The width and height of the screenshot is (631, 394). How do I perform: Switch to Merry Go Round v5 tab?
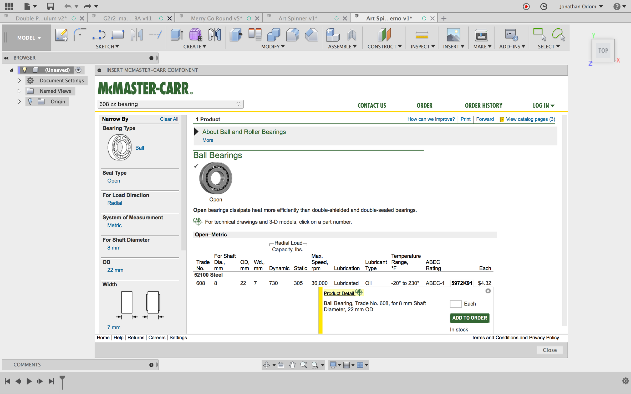pyautogui.click(x=217, y=18)
